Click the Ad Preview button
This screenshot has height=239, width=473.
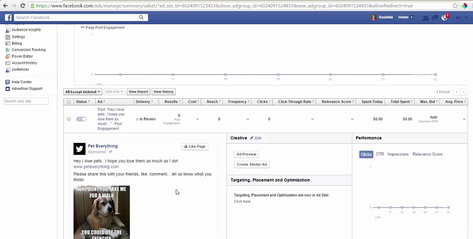pos(246,154)
